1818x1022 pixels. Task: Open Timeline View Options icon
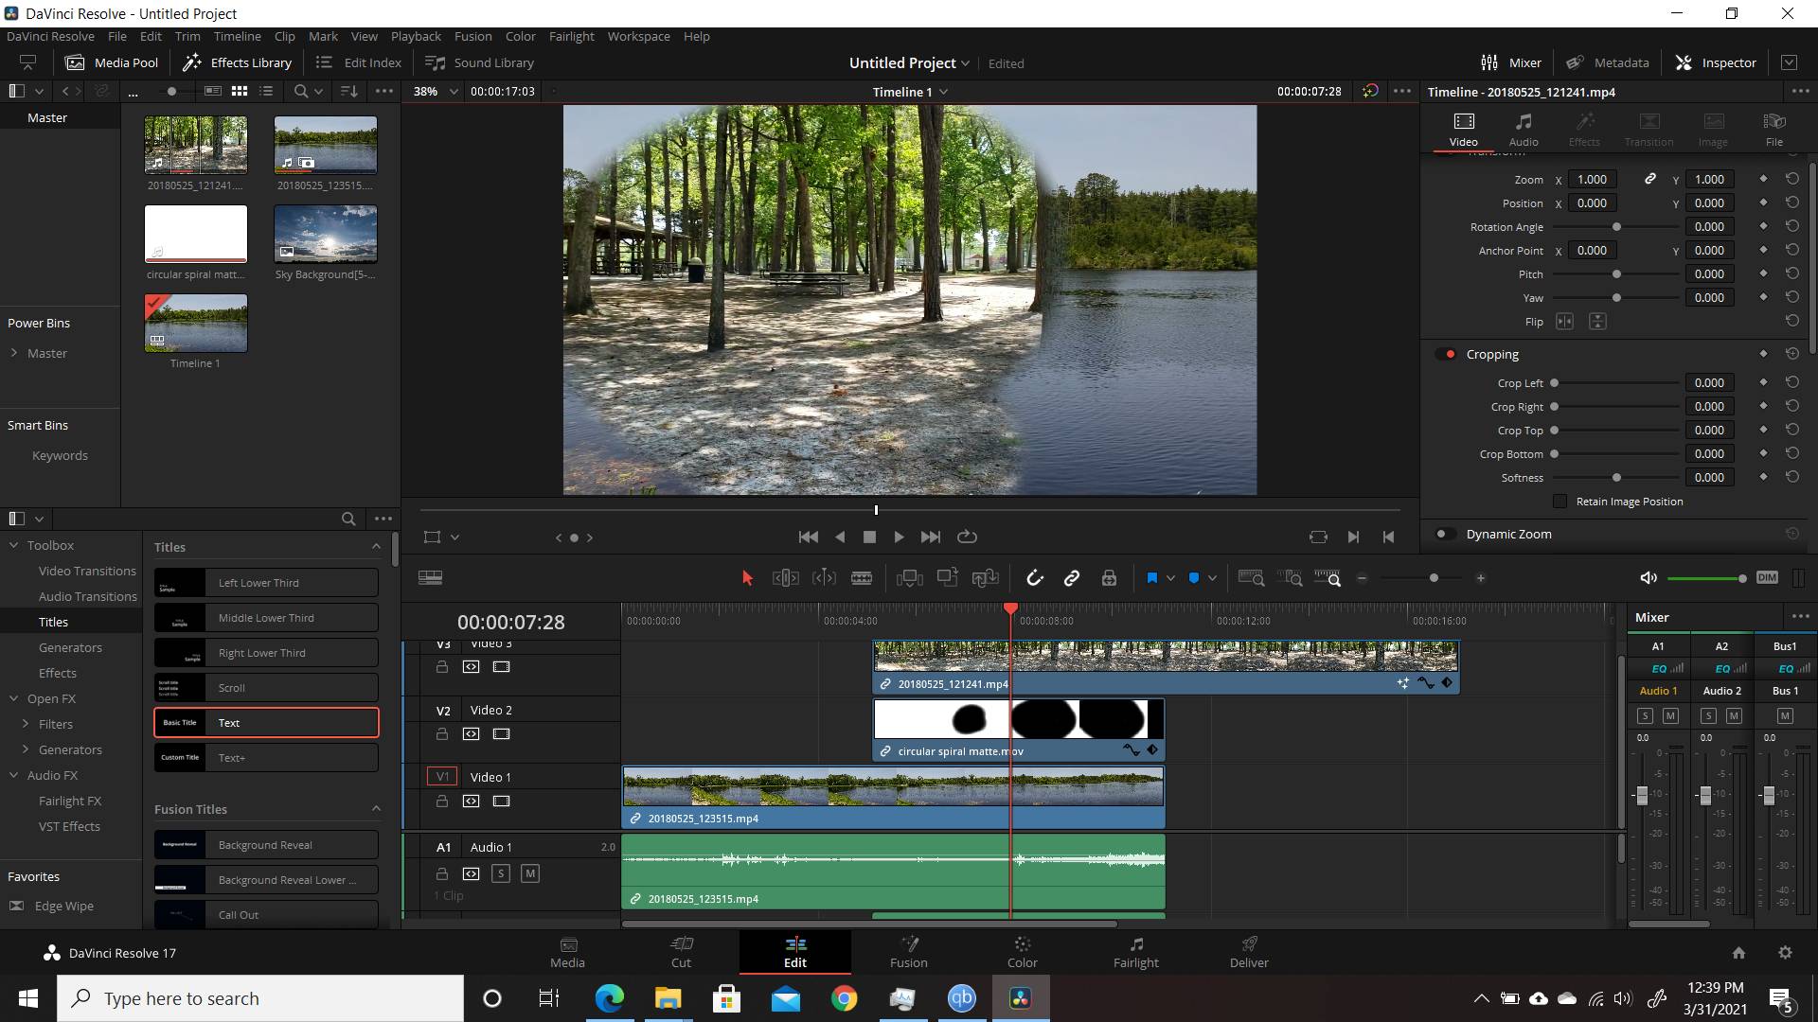pos(431,578)
